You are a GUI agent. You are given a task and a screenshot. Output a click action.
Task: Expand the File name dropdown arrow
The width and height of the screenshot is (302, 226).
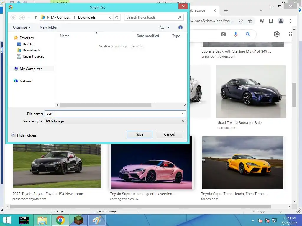pyautogui.click(x=183, y=114)
